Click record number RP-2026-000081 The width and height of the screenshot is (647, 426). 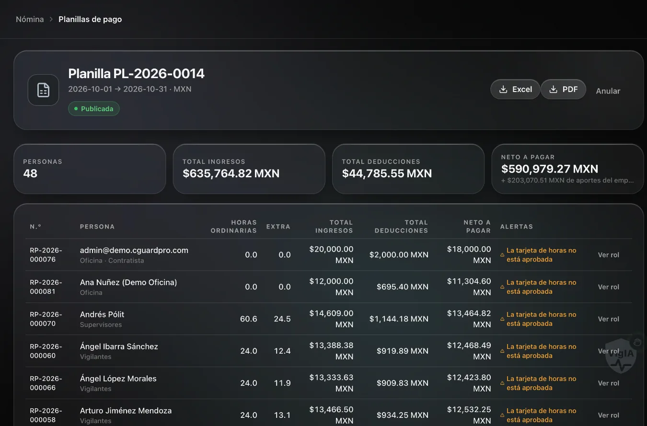[46, 287]
